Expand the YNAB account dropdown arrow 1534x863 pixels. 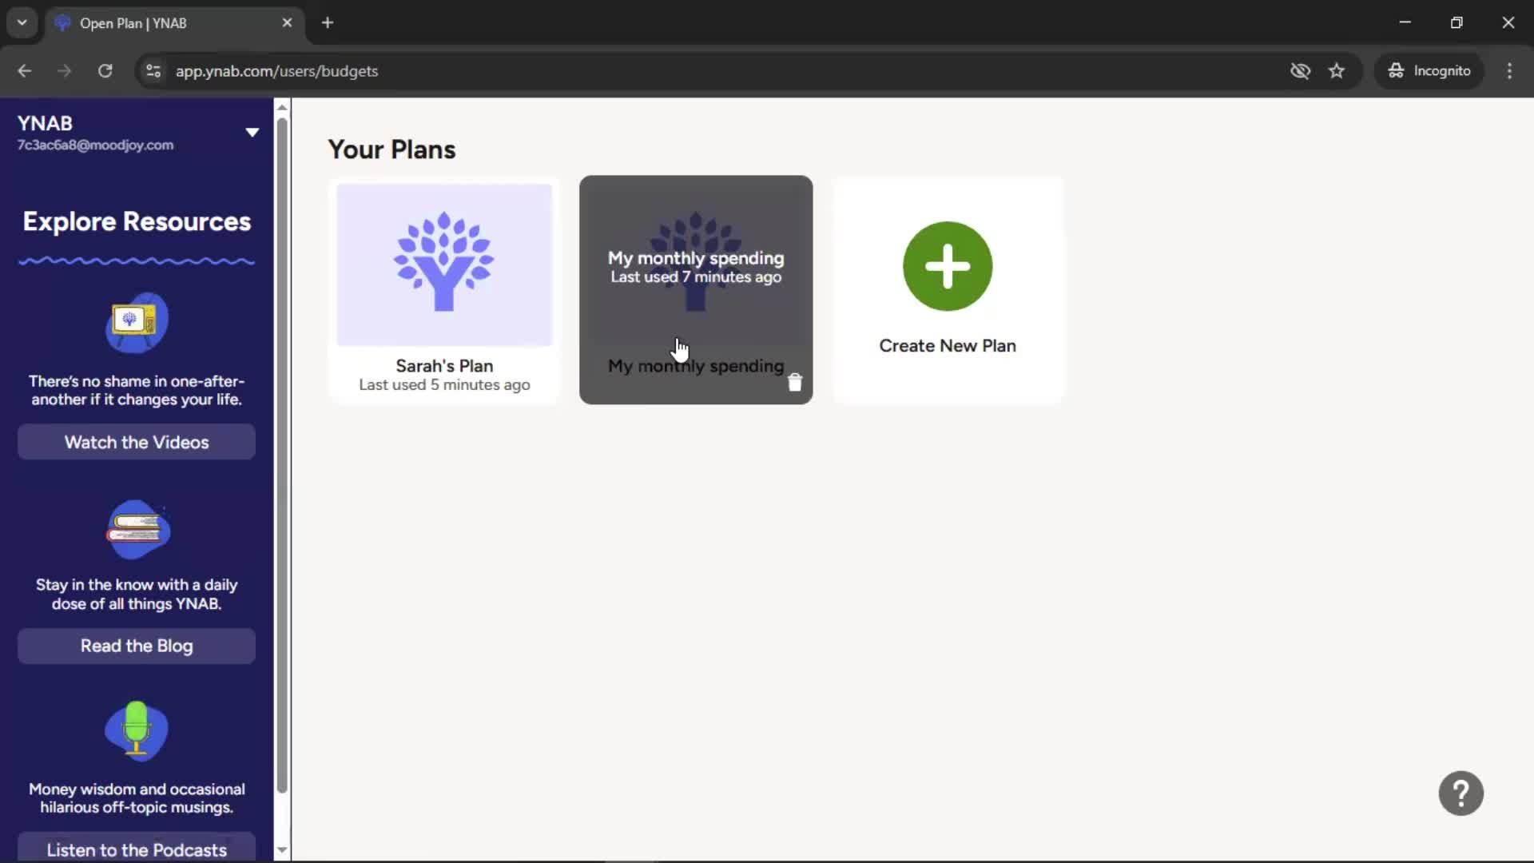pyautogui.click(x=252, y=132)
